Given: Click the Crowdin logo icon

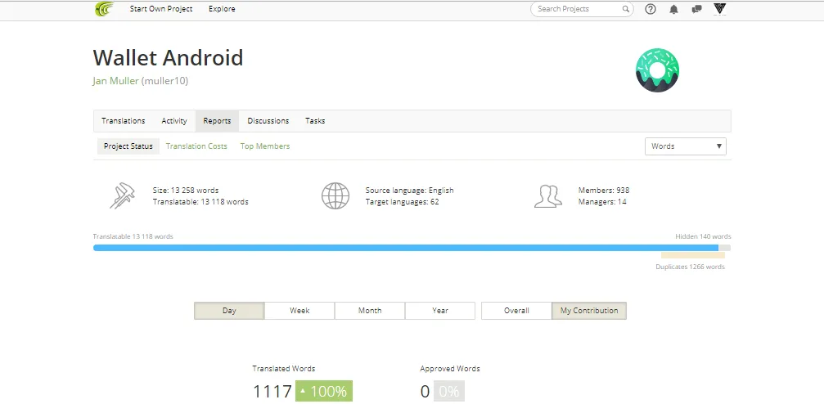Looking at the screenshot, I should [104, 9].
